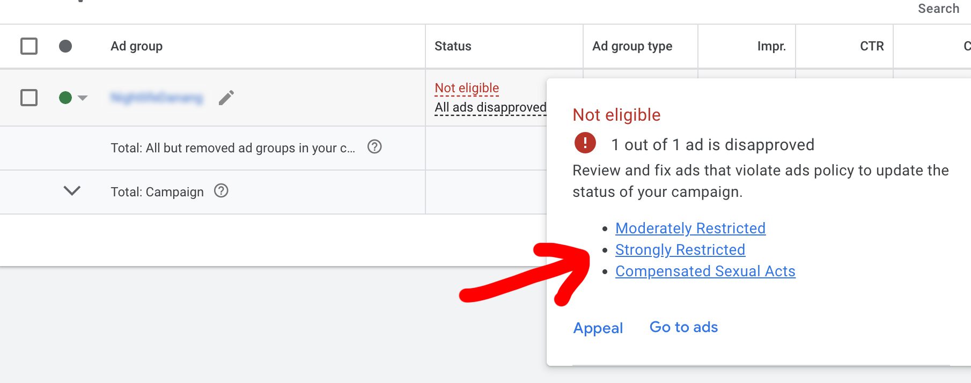Sort by the Ad group column header
Viewport: 971px width, 383px height.
[136, 46]
